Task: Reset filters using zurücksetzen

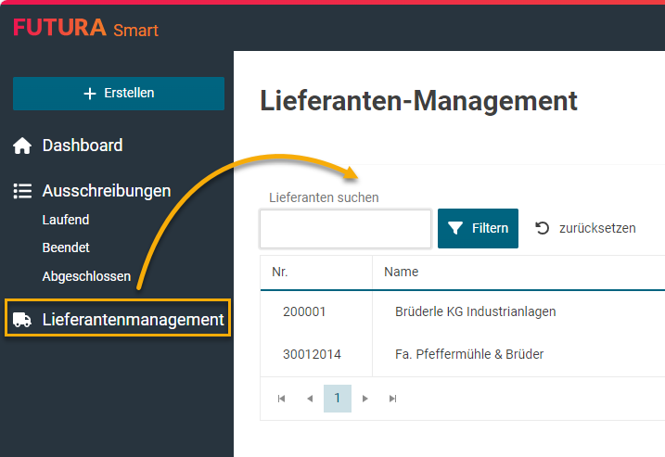Action: (586, 228)
